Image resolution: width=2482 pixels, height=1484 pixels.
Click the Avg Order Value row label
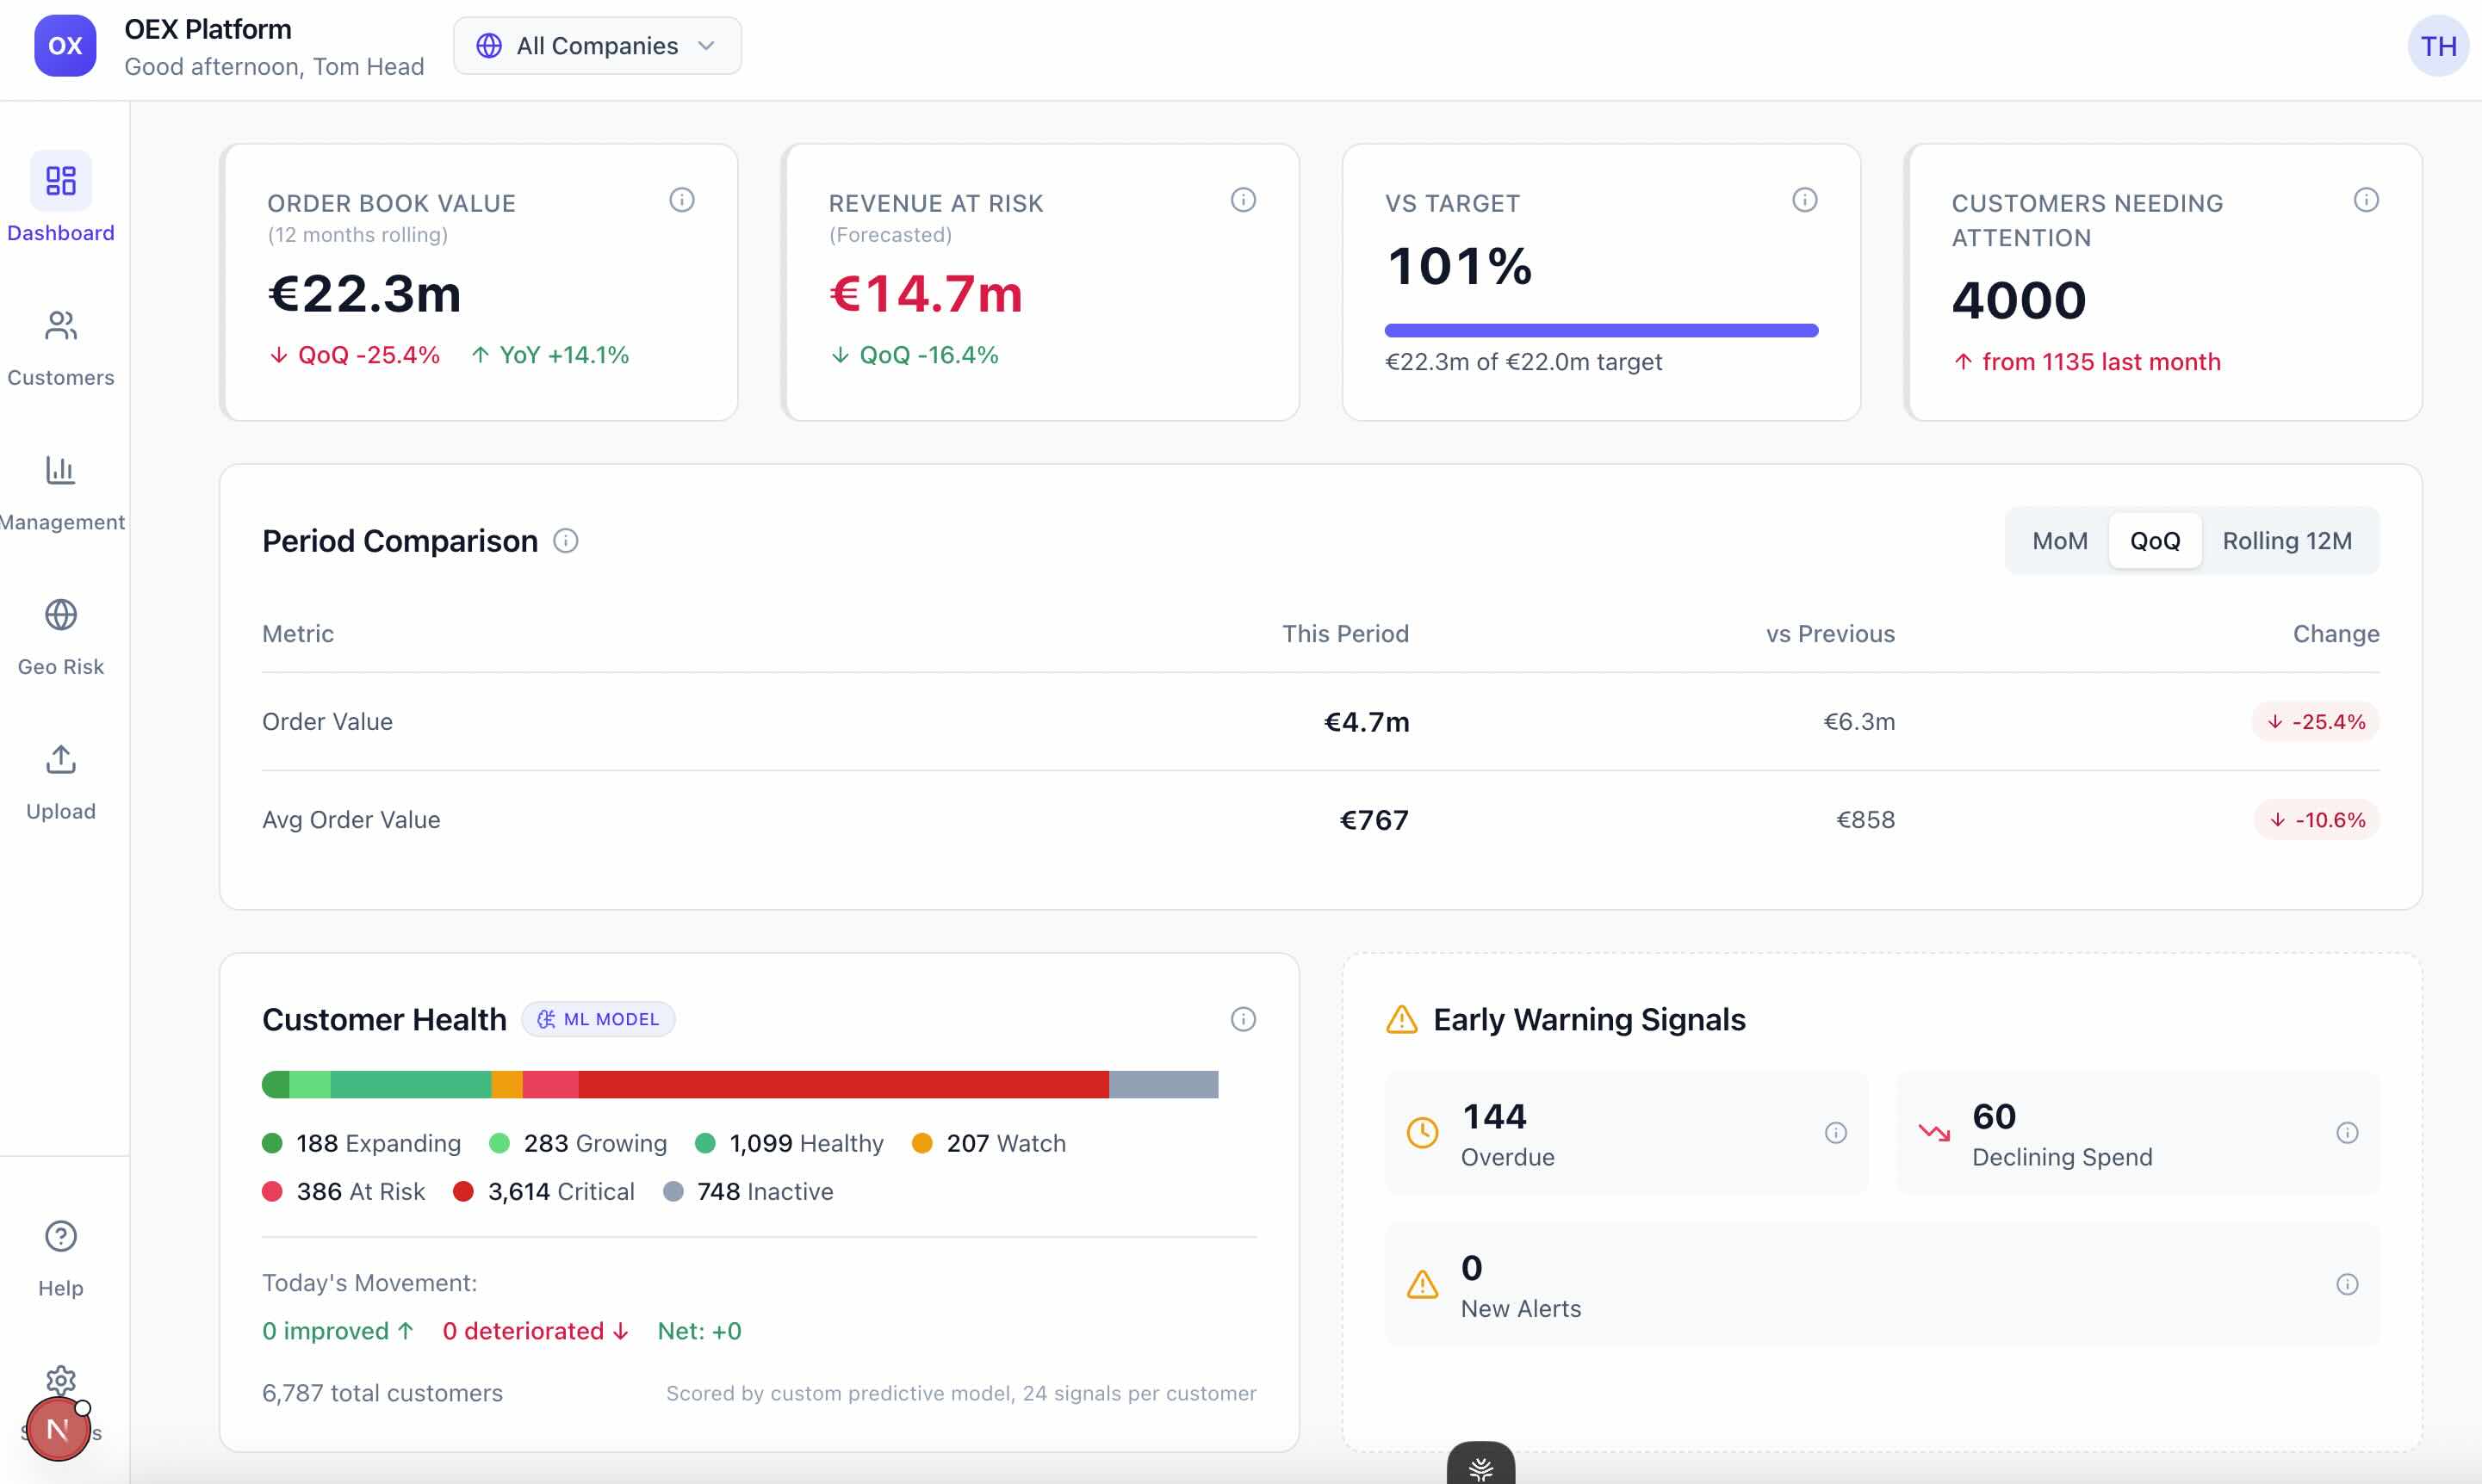(x=351, y=820)
